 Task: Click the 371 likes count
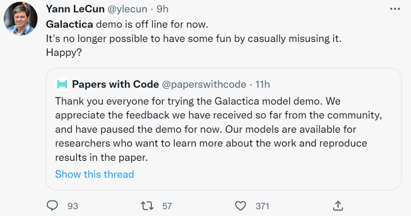(262, 206)
